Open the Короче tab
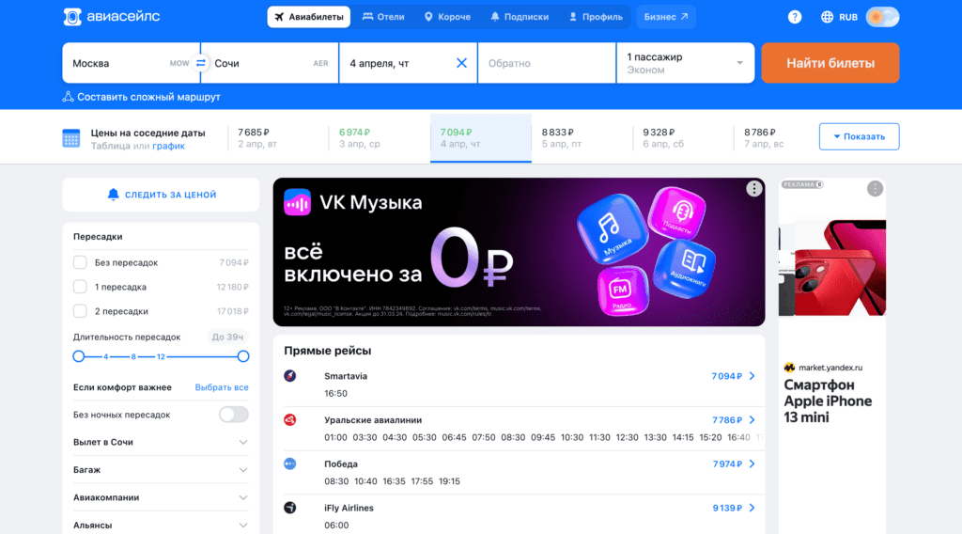 (448, 17)
